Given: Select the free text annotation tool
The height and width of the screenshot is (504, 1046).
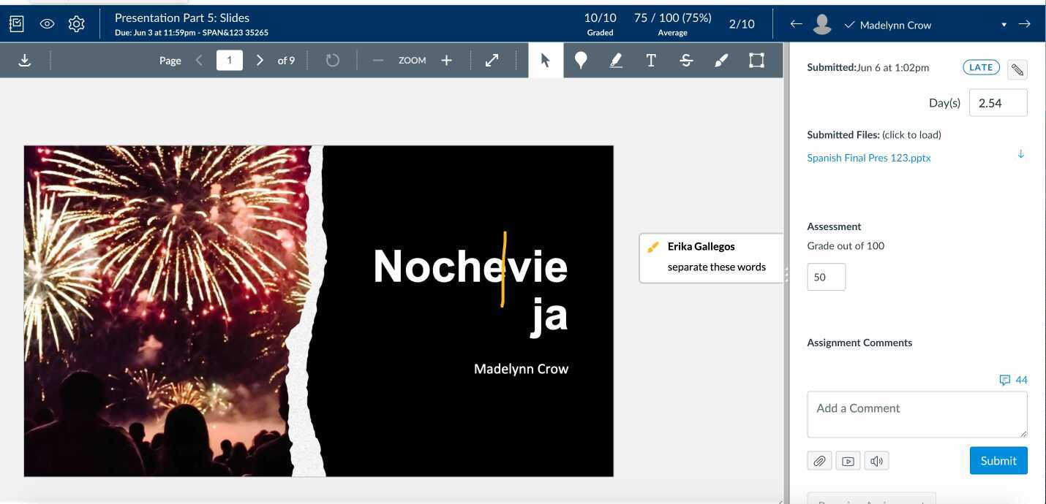Looking at the screenshot, I should click(650, 60).
